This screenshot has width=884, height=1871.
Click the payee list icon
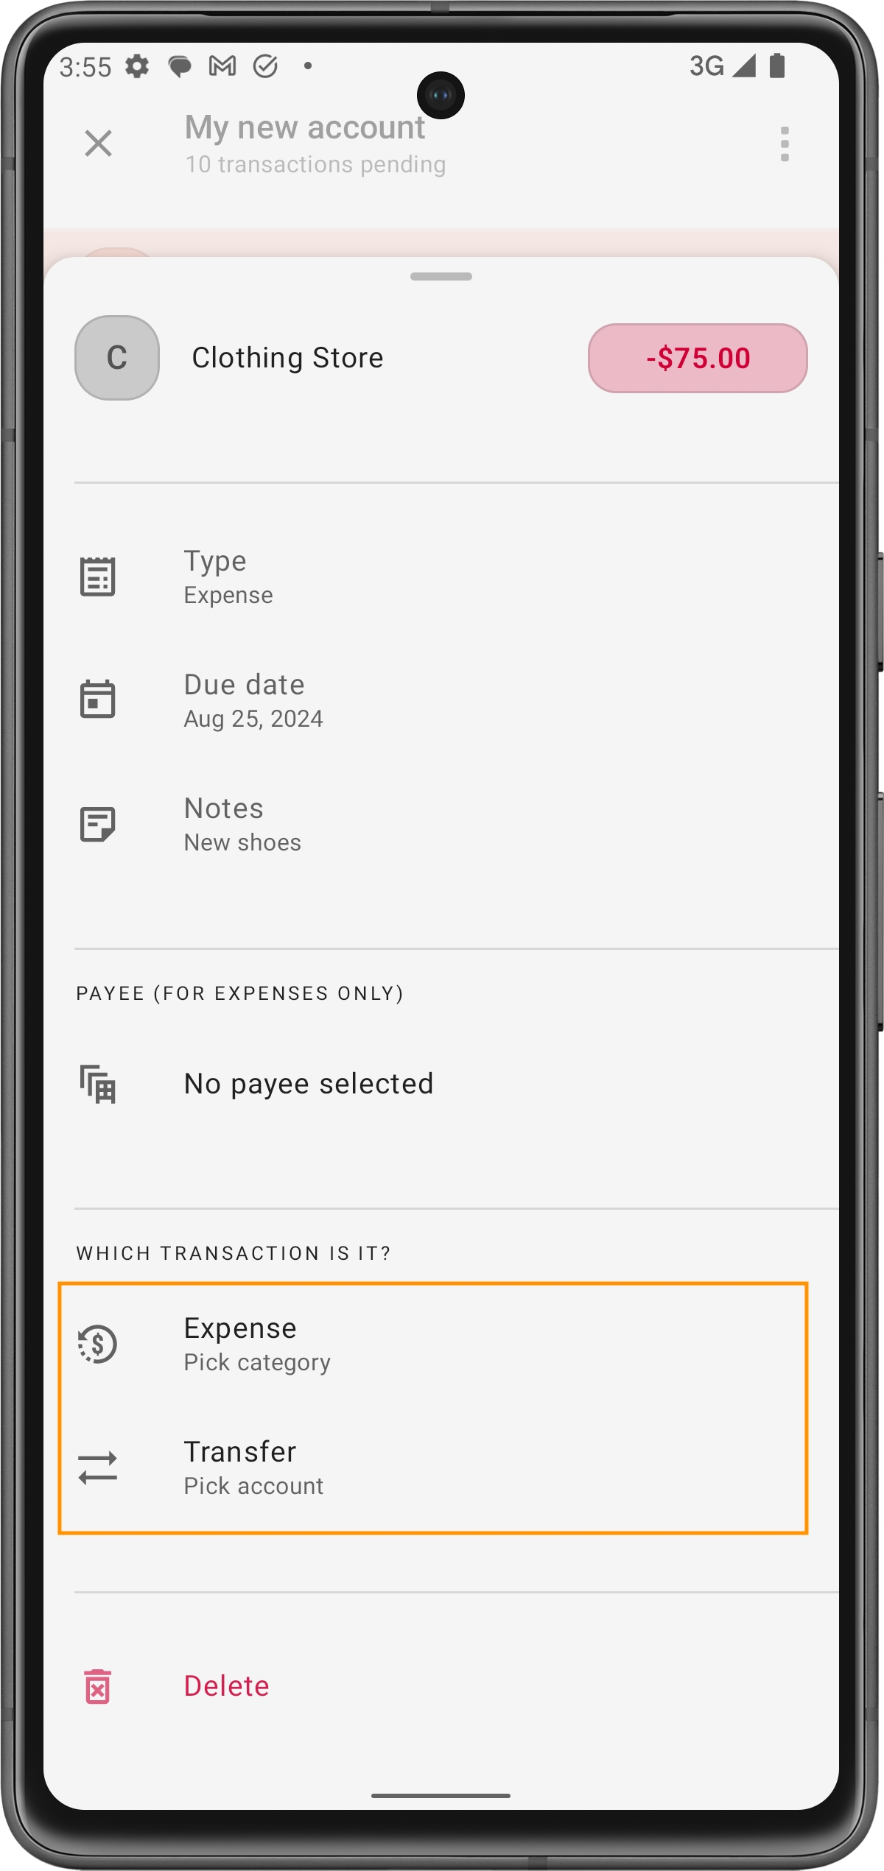point(97,1084)
